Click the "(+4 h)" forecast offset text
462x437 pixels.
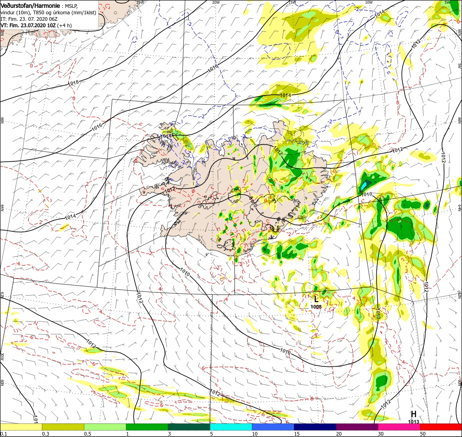coord(64,25)
